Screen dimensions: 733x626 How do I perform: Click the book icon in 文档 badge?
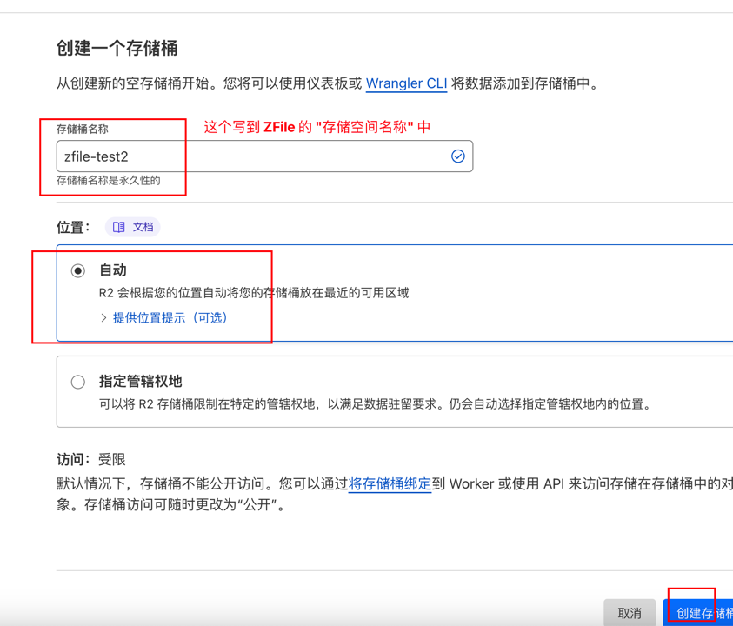click(x=119, y=227)
